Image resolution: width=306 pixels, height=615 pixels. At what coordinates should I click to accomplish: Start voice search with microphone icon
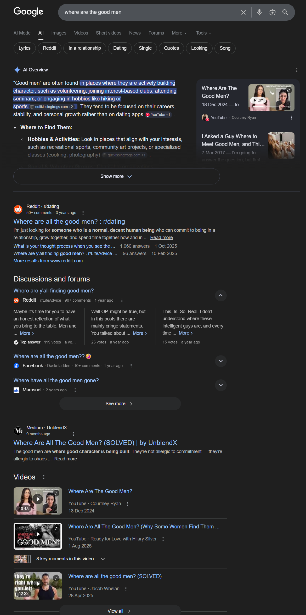click(259, 12)
